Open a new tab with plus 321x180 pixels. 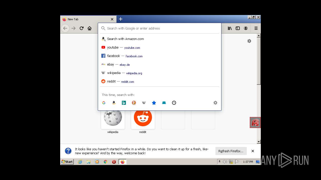pos(121,19)
